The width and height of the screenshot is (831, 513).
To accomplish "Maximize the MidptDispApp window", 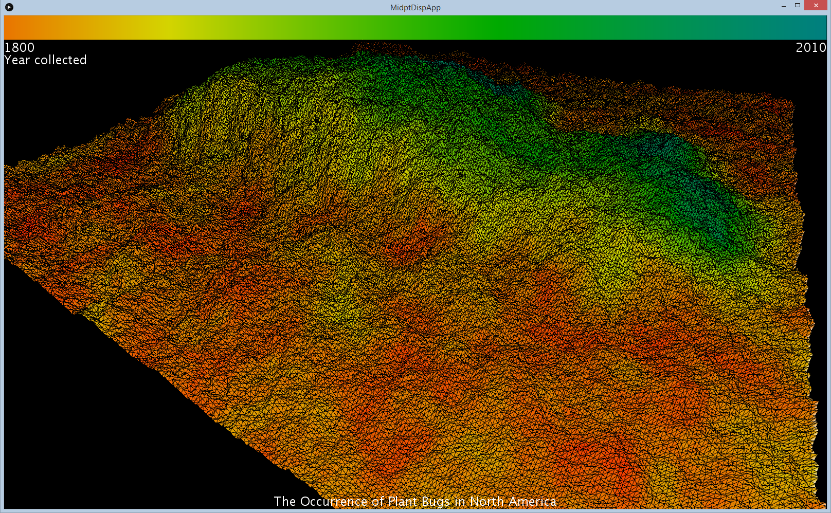I will tap(798, 6).
